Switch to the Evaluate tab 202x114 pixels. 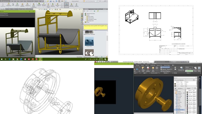16,9
